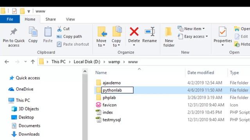250x140 pixels.
Task: Open the Move to menu
Action: tap(102, 37)
